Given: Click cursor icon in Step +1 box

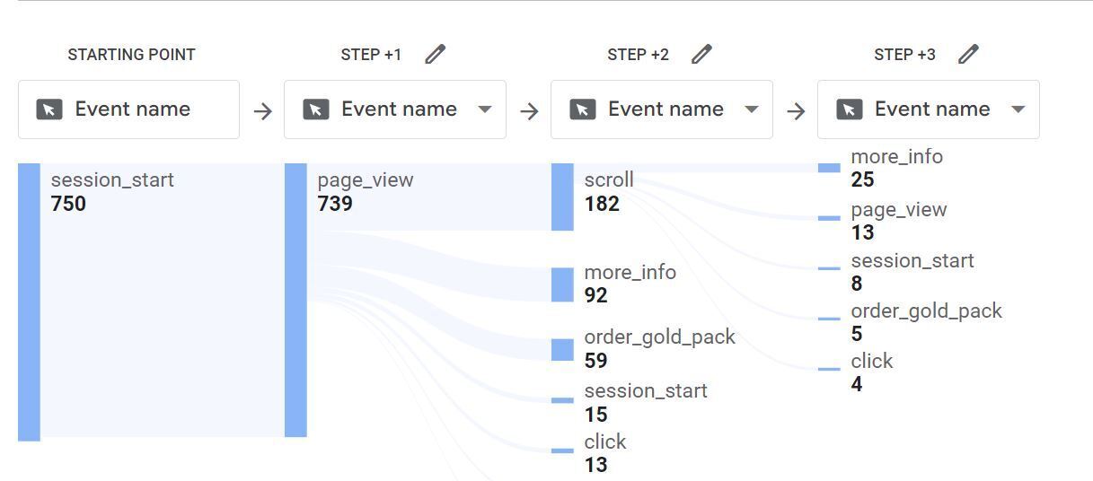Looking at the screenshot, I should pyautogui.click(x=316, y=109).
